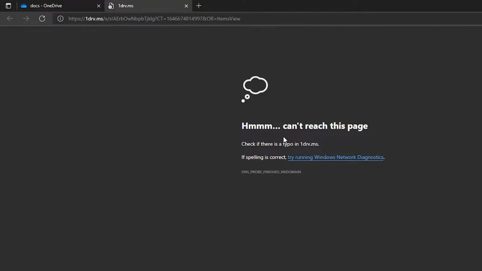Follow the Windows Network Diagnostics link
This screenshot has height=271, width=482.
(335, 157)
